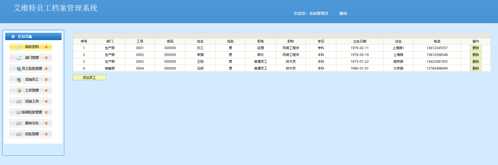Click 欢迎您：系统管理员 welcome text
This screenshot has height=165, width=498.
pyautogui.click(x=311, y=13)
